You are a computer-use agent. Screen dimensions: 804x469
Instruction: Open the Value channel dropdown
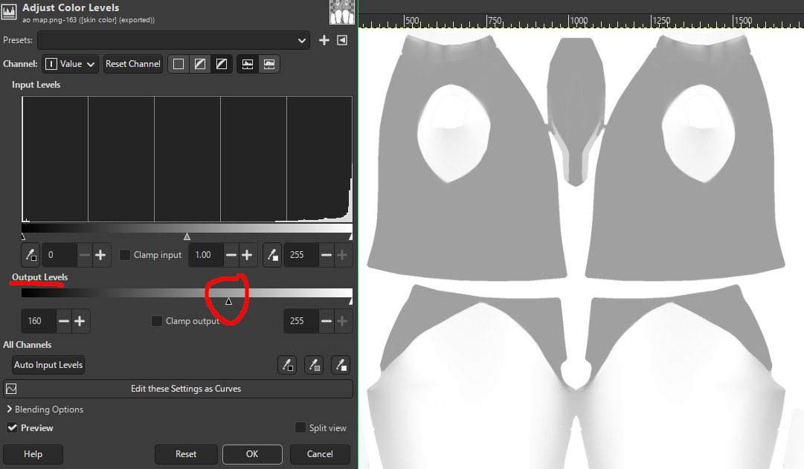(70, 64)
